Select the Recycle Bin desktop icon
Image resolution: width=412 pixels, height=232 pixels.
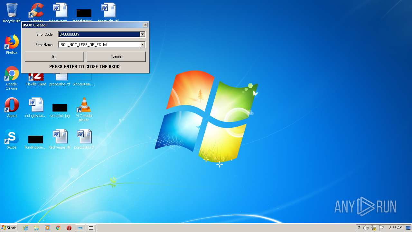pyautogui.click(x=12, y=13)
